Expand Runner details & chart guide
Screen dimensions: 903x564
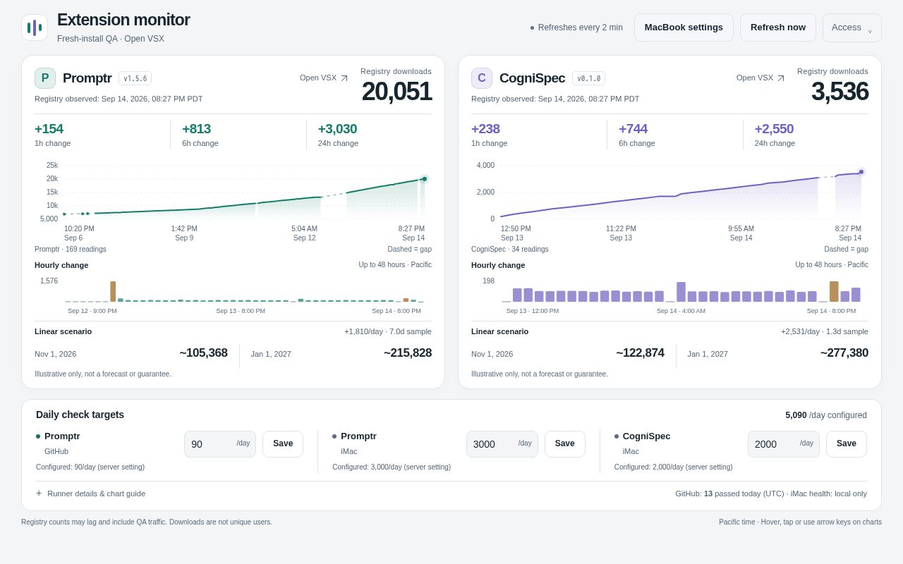[90, 493]
